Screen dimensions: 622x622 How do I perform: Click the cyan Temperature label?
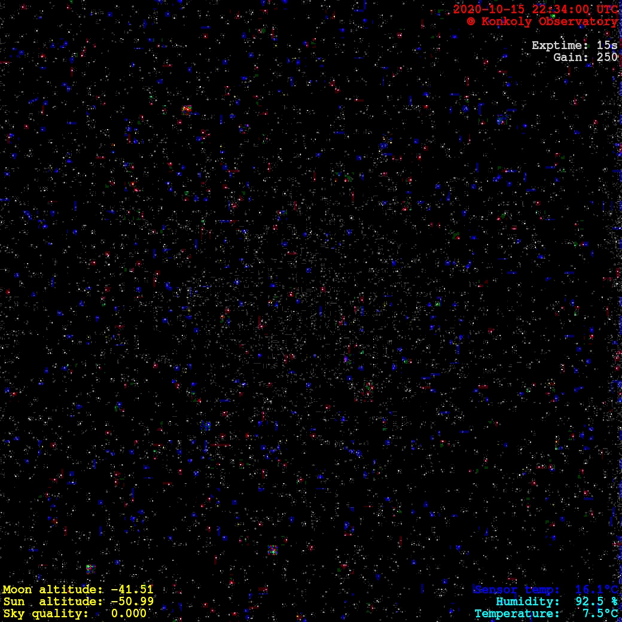tap(517, 614)
